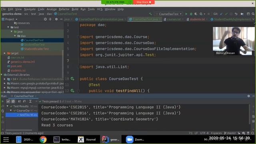This screenshot has width=256, height=144.
Task: Click the CourseDaoTest breadcrumb in the navigation bar
Action: 66,14
